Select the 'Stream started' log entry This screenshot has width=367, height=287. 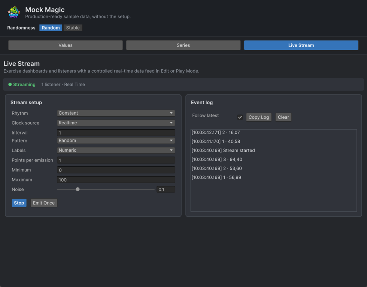223,151
